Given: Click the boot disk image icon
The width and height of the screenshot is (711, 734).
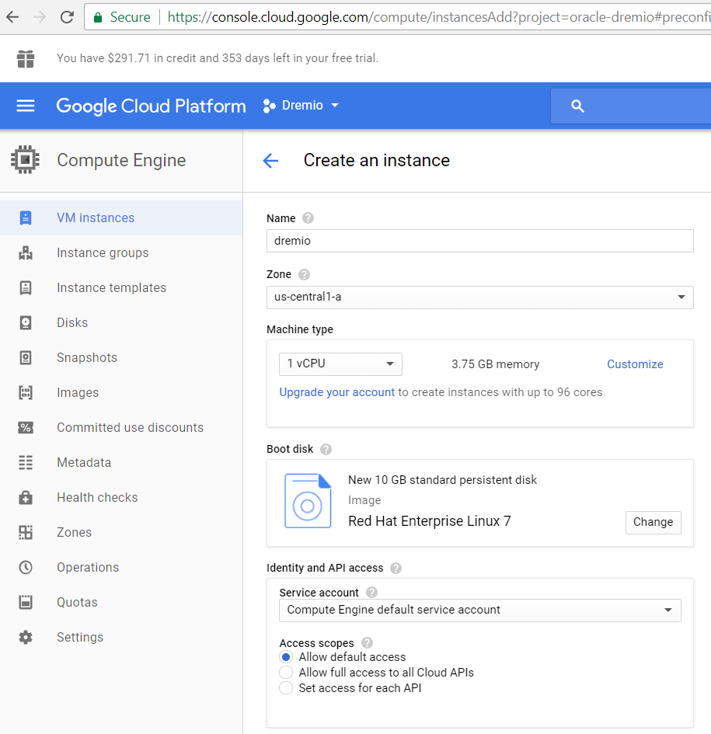Looking at the screenshot, I should pos(308,501).
